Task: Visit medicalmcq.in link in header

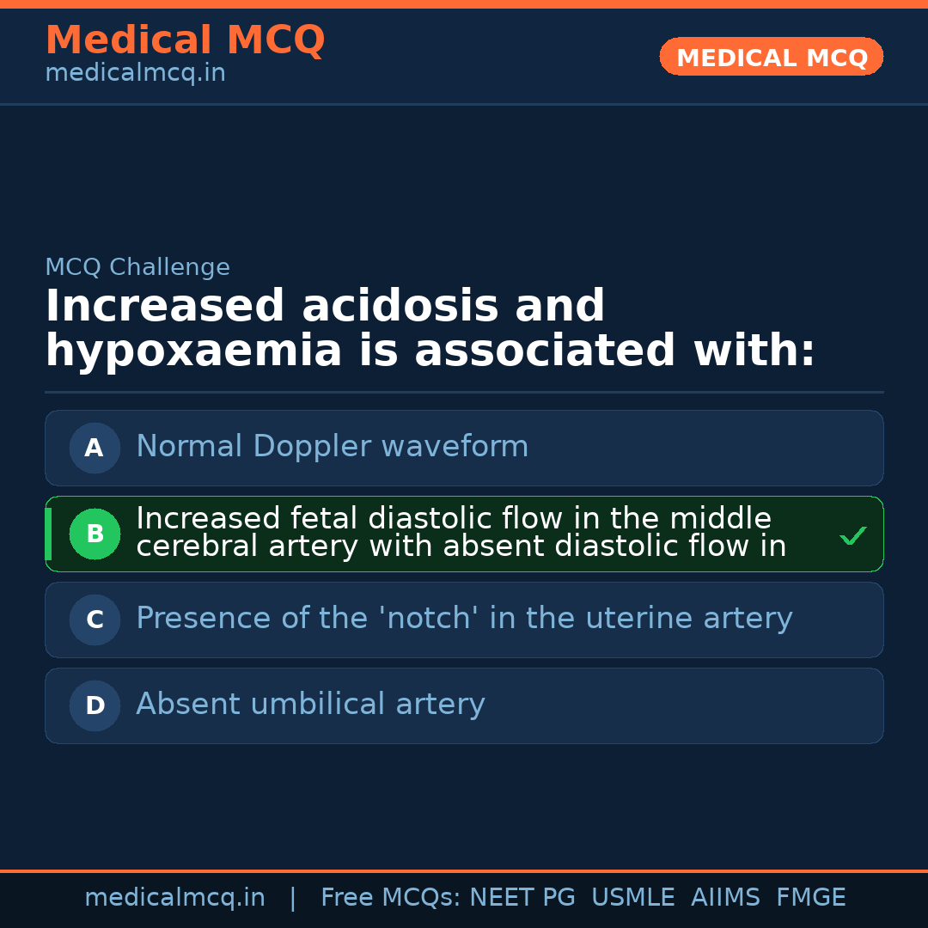Action: [x=135, y=73]
